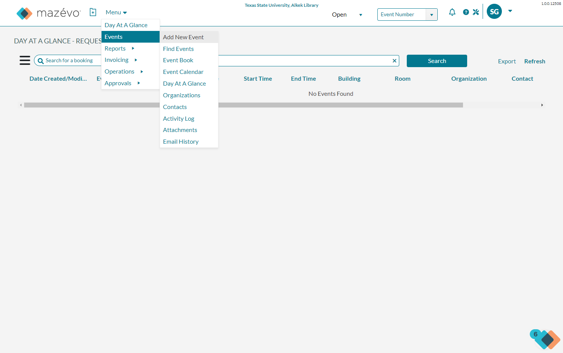The height and width of the screenshot is (353, 563).
Task: Sort by Start Time column
Action: point(258,78)
